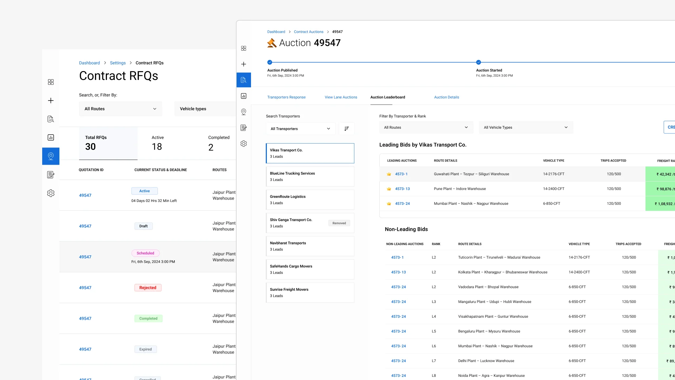Click the sort order icon beside All Transporters
The height and width of the screenshot is (380, 675).
pos(347,129)
